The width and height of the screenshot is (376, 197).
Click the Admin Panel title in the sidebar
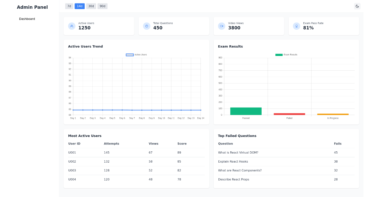(32, 7)
